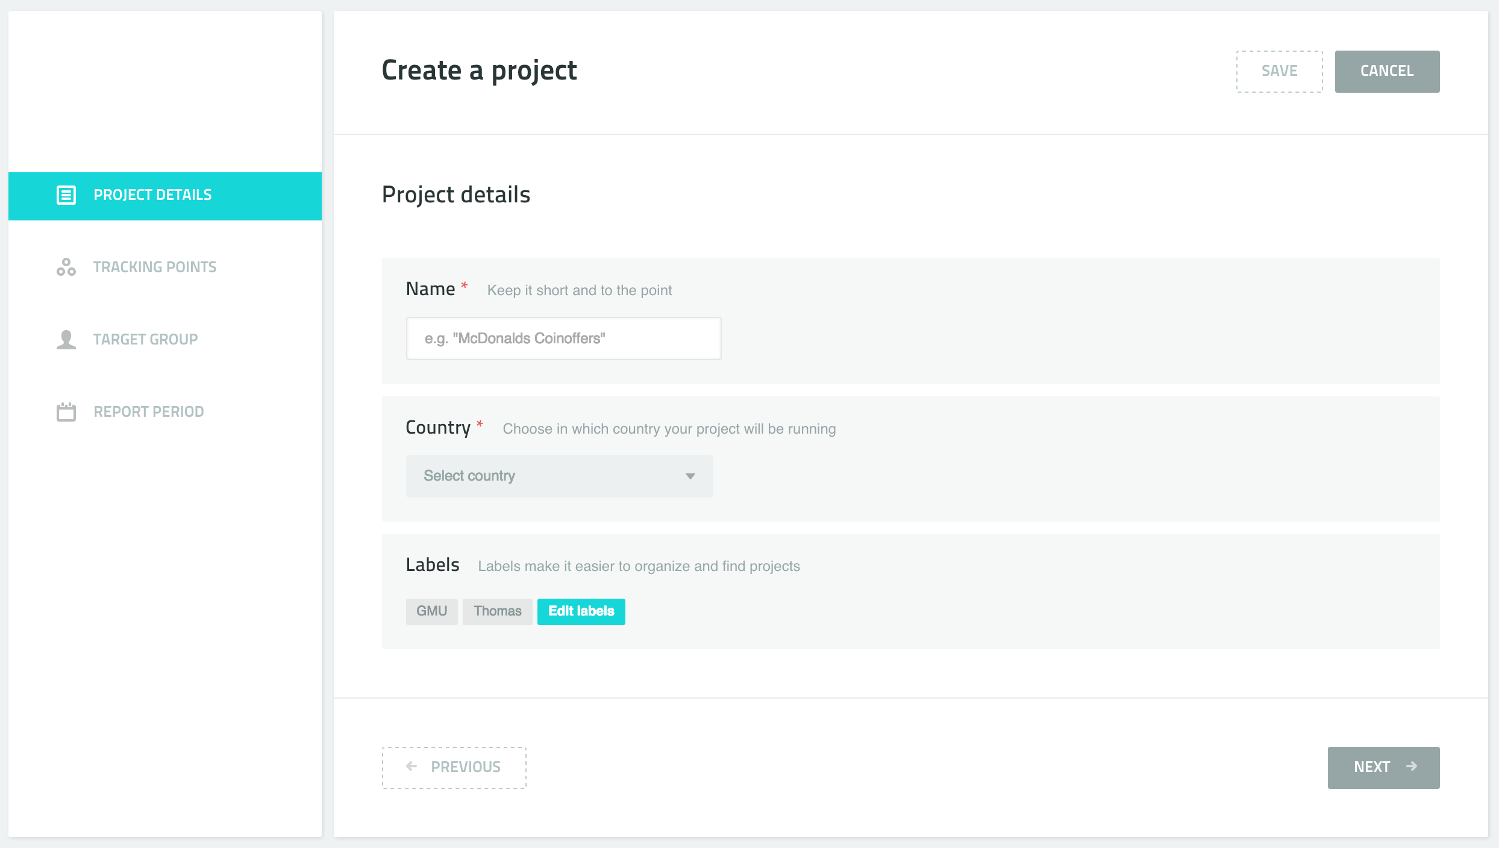Screen dimensions: 1499x848
Task: Click the Edit labels button
Action: [x=581, y=611]
